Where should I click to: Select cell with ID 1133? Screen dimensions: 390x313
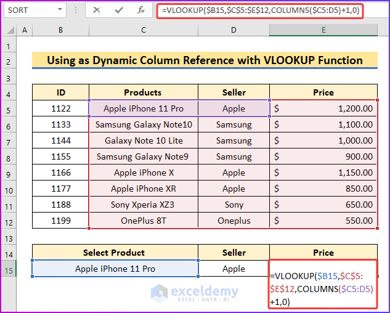coord(61,124)
